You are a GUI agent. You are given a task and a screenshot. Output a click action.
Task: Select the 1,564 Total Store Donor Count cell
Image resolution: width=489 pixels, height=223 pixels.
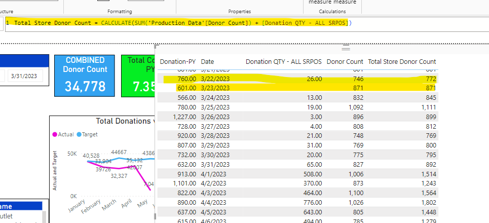pyautogui.click(x=429, y=193)
